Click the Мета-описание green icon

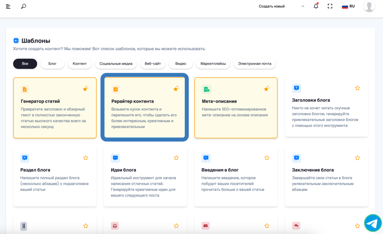(206, 89)
